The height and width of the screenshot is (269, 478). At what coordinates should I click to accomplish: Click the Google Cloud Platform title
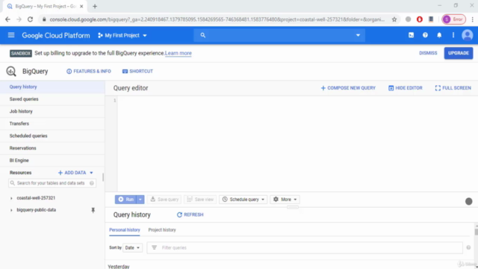(56, 35)
